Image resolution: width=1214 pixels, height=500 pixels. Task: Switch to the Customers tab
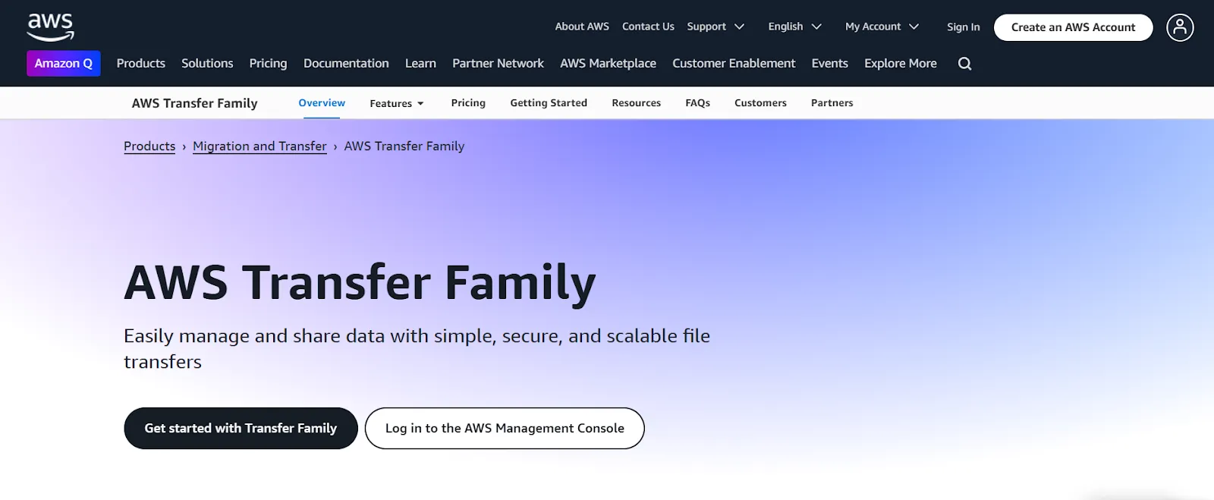(760, 103)
